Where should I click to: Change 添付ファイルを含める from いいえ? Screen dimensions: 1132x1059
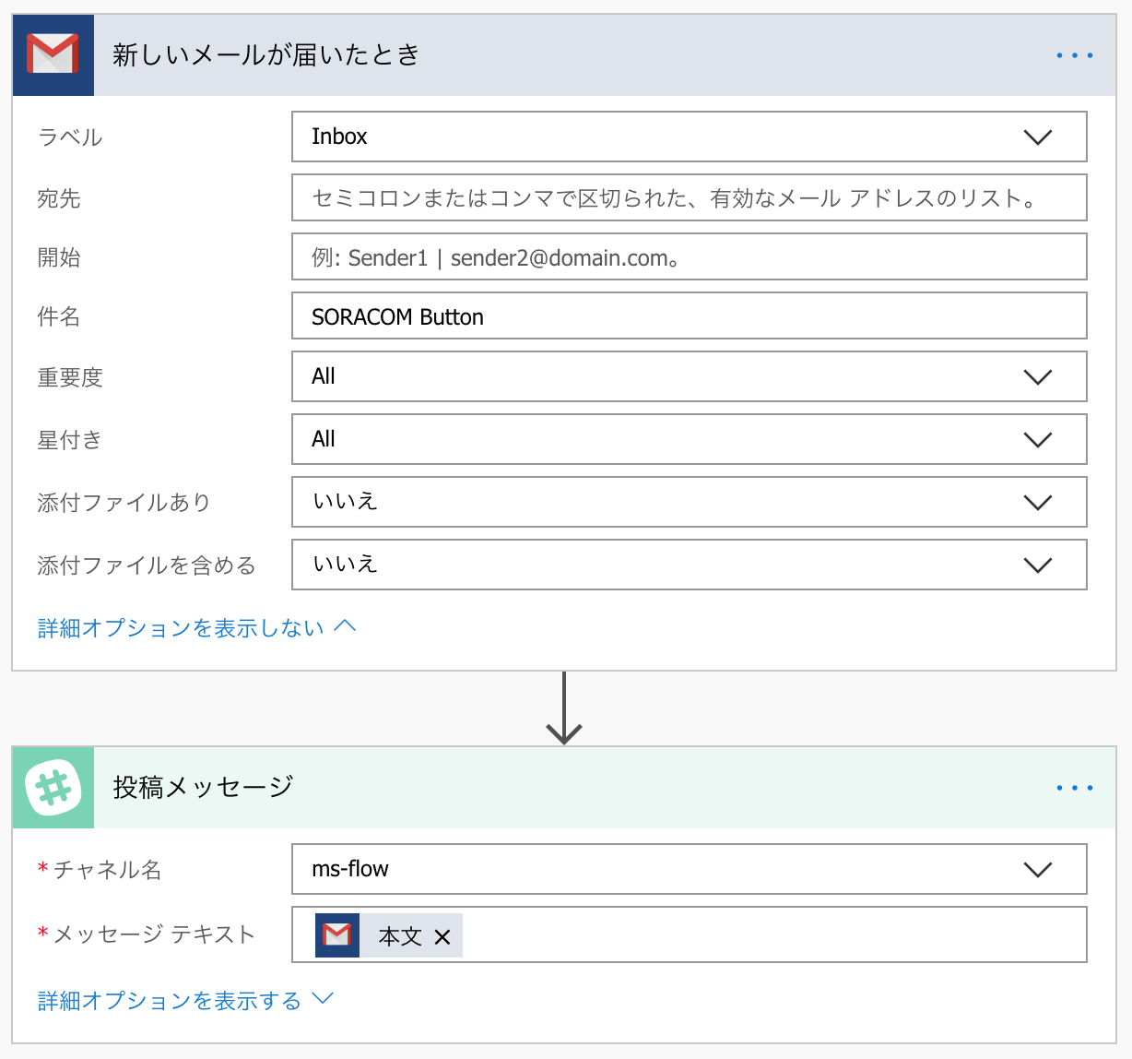click(x=1038, y=565)
